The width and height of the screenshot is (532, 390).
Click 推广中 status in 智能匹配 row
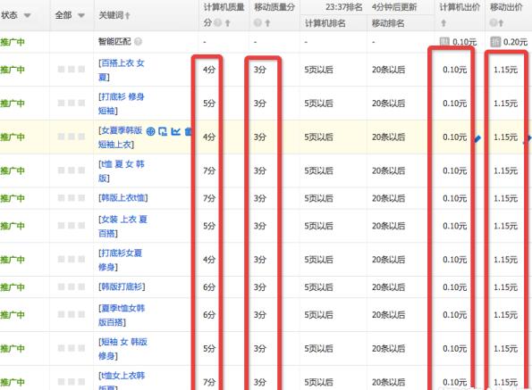(x=13, y=42)
